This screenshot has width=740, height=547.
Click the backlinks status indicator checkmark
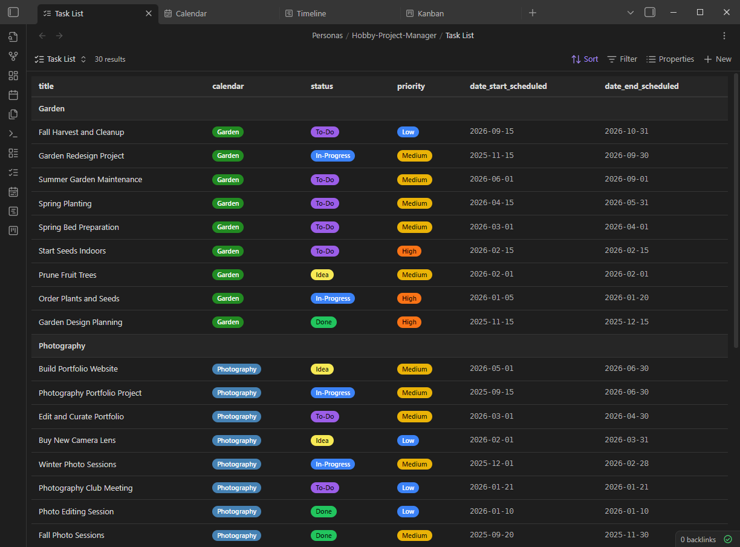click(726, 539)
